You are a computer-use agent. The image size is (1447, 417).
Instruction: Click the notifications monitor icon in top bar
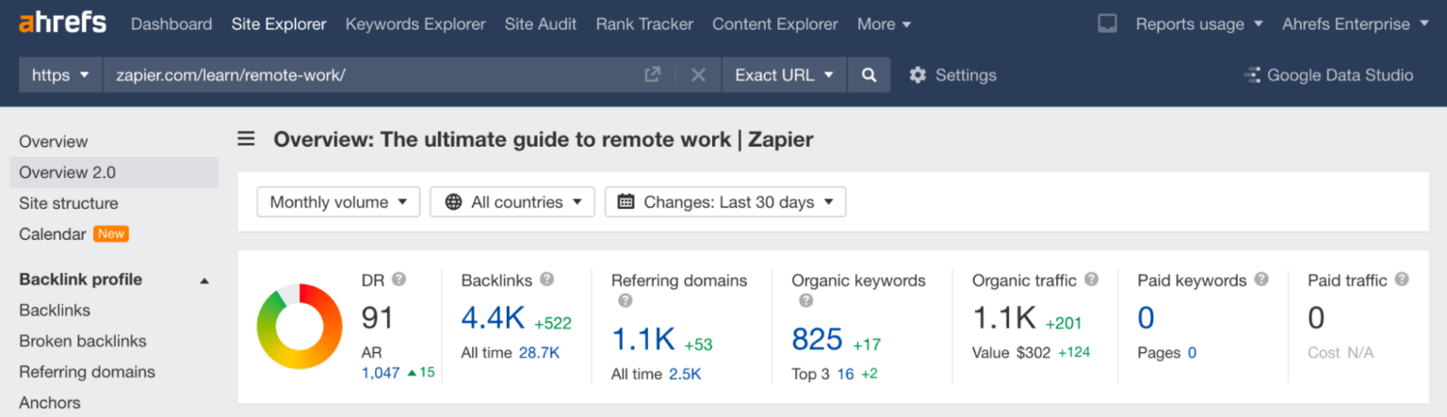[1108, 24]
